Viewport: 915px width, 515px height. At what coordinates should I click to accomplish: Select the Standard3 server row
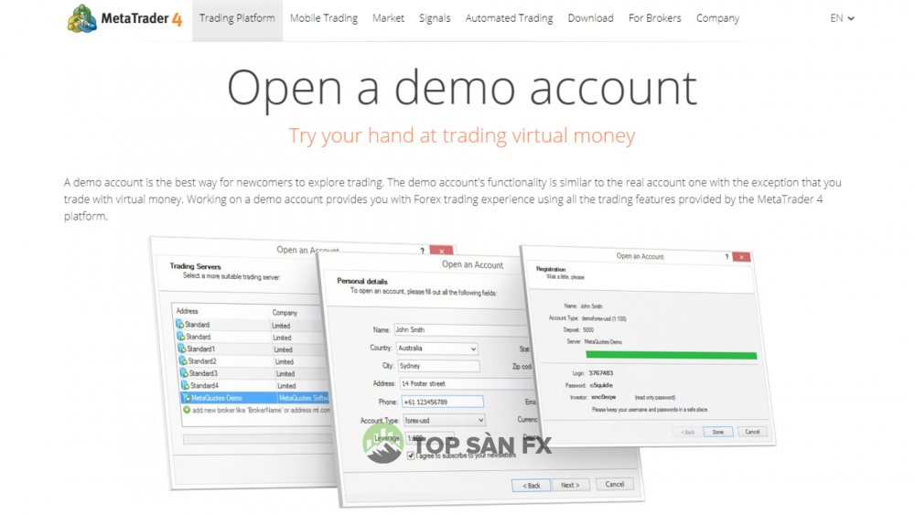(253, 373)
